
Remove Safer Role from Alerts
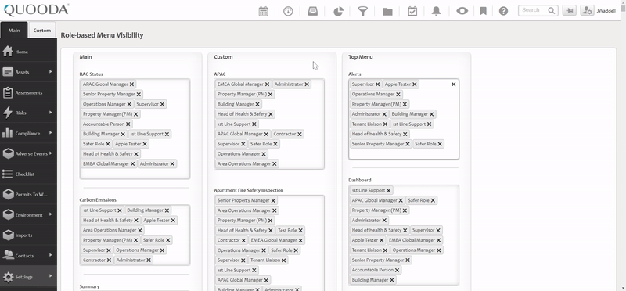(x=440, y=144)
